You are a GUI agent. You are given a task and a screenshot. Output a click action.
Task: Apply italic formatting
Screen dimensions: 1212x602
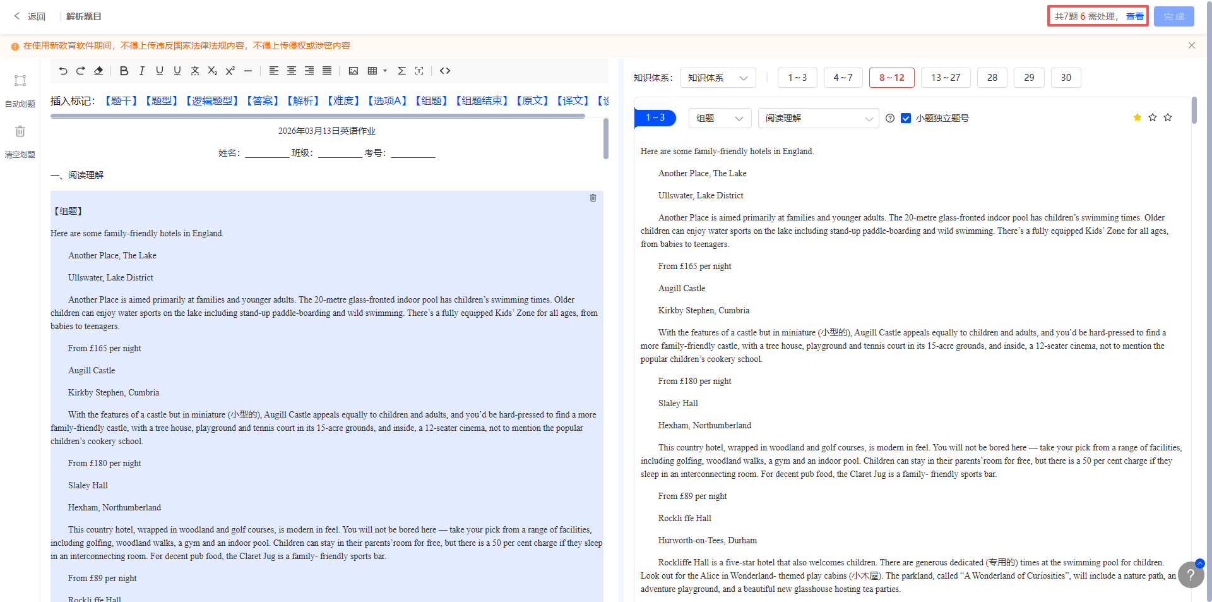click(x=141, y=71)
